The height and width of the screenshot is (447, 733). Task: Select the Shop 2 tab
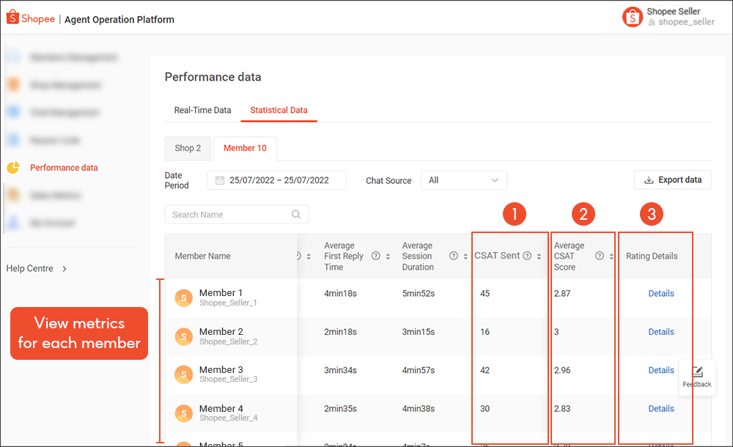pos(188,148)
